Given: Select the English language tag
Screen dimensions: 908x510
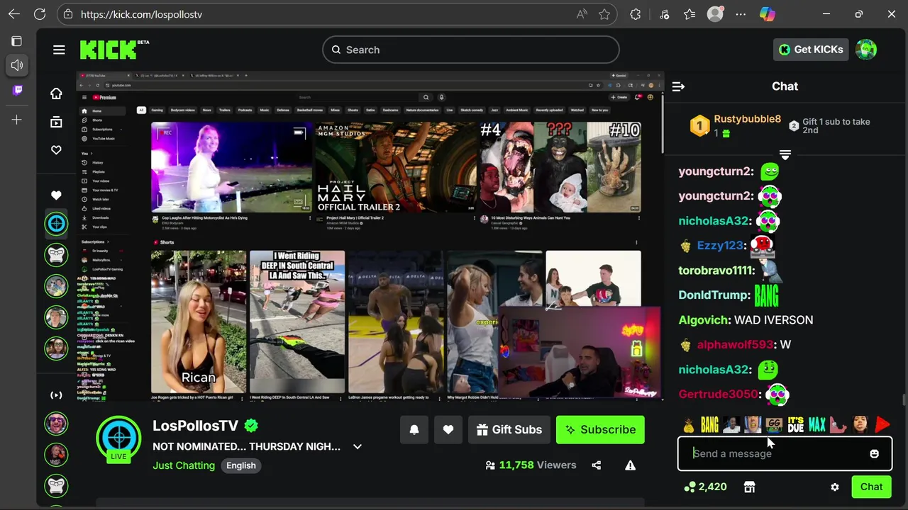Looking at the screenshot, I should click(x=241, y=465).
